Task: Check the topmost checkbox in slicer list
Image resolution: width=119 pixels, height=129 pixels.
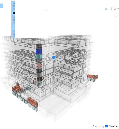Action: [14, 2]
